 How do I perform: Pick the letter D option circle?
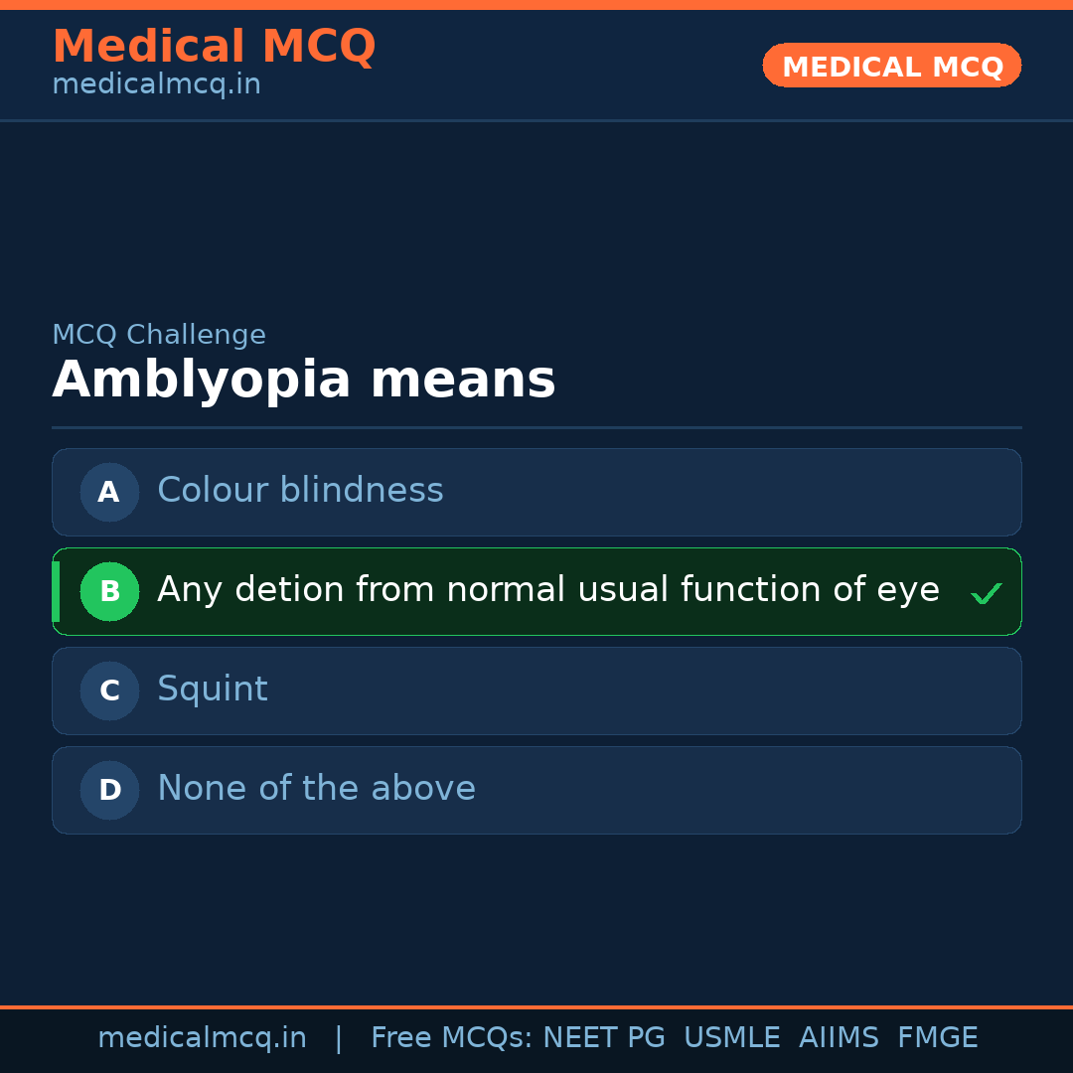click(109, 790)
